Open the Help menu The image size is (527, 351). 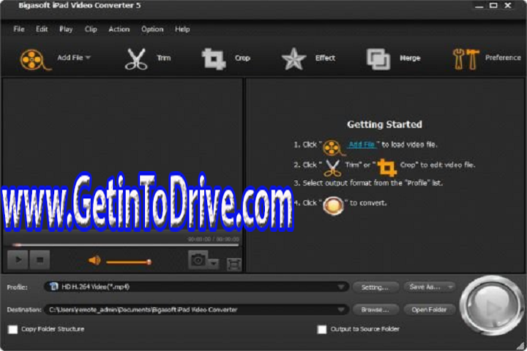182,29
